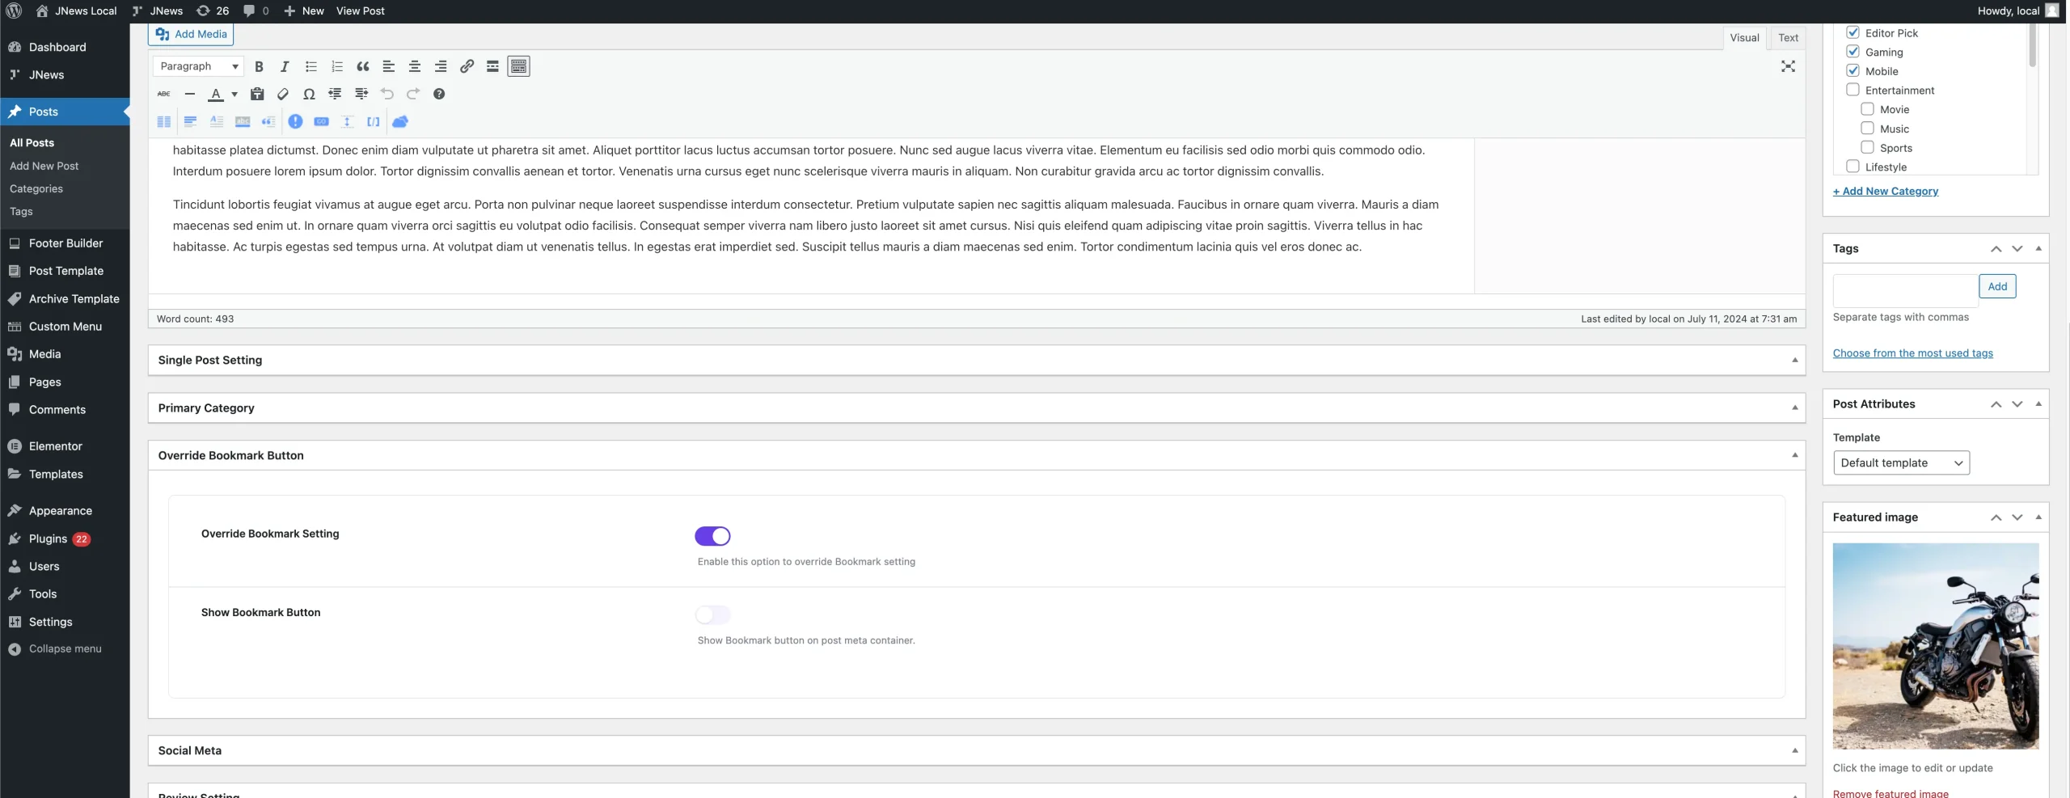Click the Add New Category link

tap(1885, 191)
